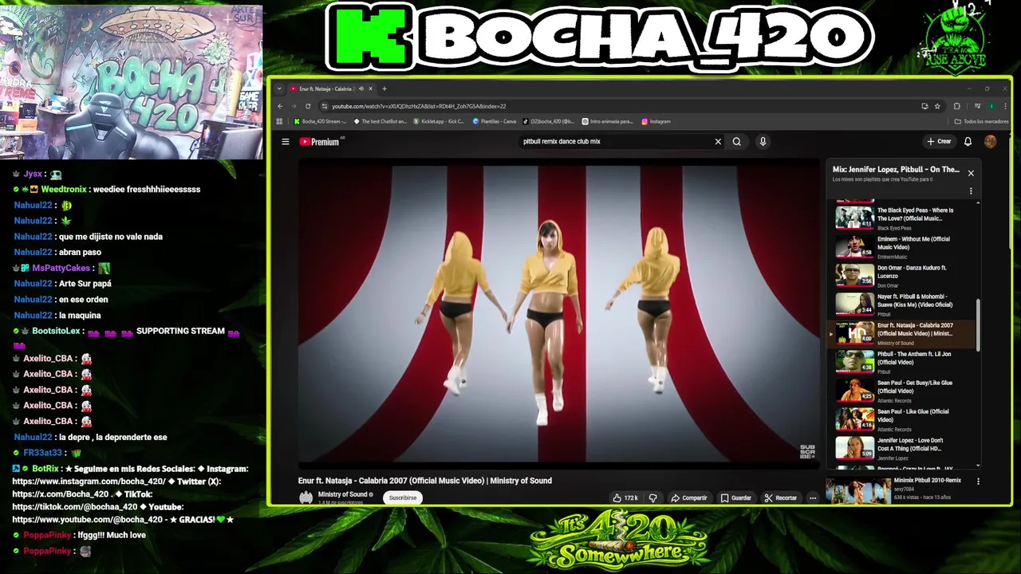Open the Ministry of Sound channel name link
This screenshot has height=574, width=1021.
[343, 494]
